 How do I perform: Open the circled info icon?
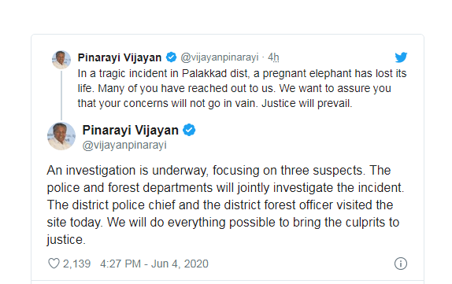401,264
